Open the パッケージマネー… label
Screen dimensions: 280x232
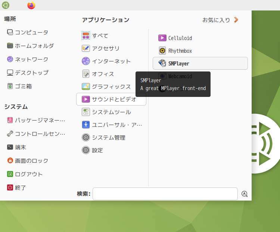click(40, 120)
